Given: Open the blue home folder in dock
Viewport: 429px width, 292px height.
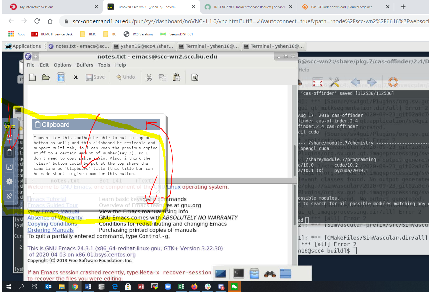Looking at the screenshot, I should click(285, 274).
